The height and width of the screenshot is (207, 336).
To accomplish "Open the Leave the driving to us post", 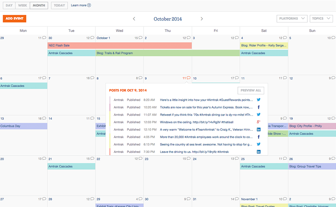I will tap(194, 152).
